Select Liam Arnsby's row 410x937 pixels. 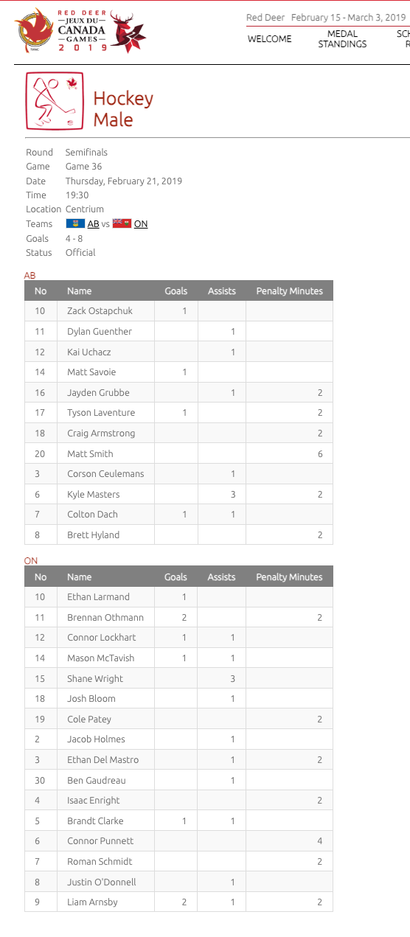(x=178, y=902)
